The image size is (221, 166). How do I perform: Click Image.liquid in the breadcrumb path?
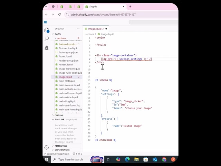[107, 34]
